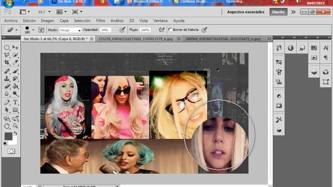Viewport: 333px width, 187px height.
Task: Select the Rectangle shape tool
Action: tap(15, 110)
